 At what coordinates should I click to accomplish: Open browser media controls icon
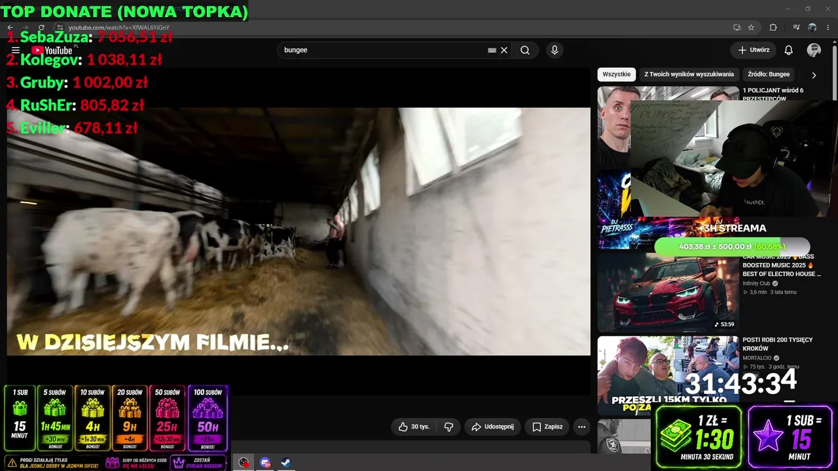(x=796, y=27)
